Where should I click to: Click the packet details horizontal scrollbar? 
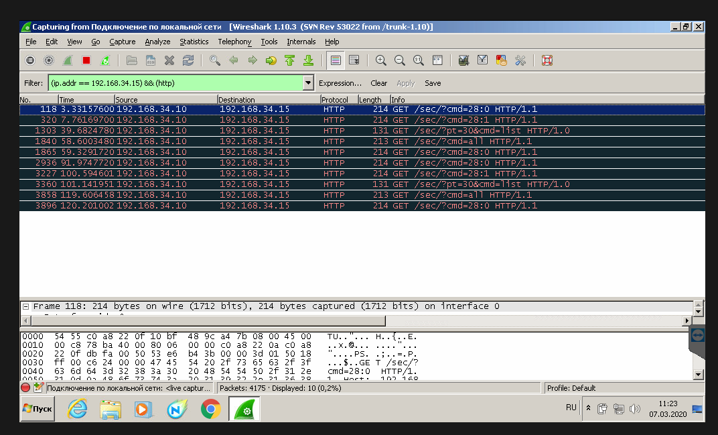coord(201,320)
